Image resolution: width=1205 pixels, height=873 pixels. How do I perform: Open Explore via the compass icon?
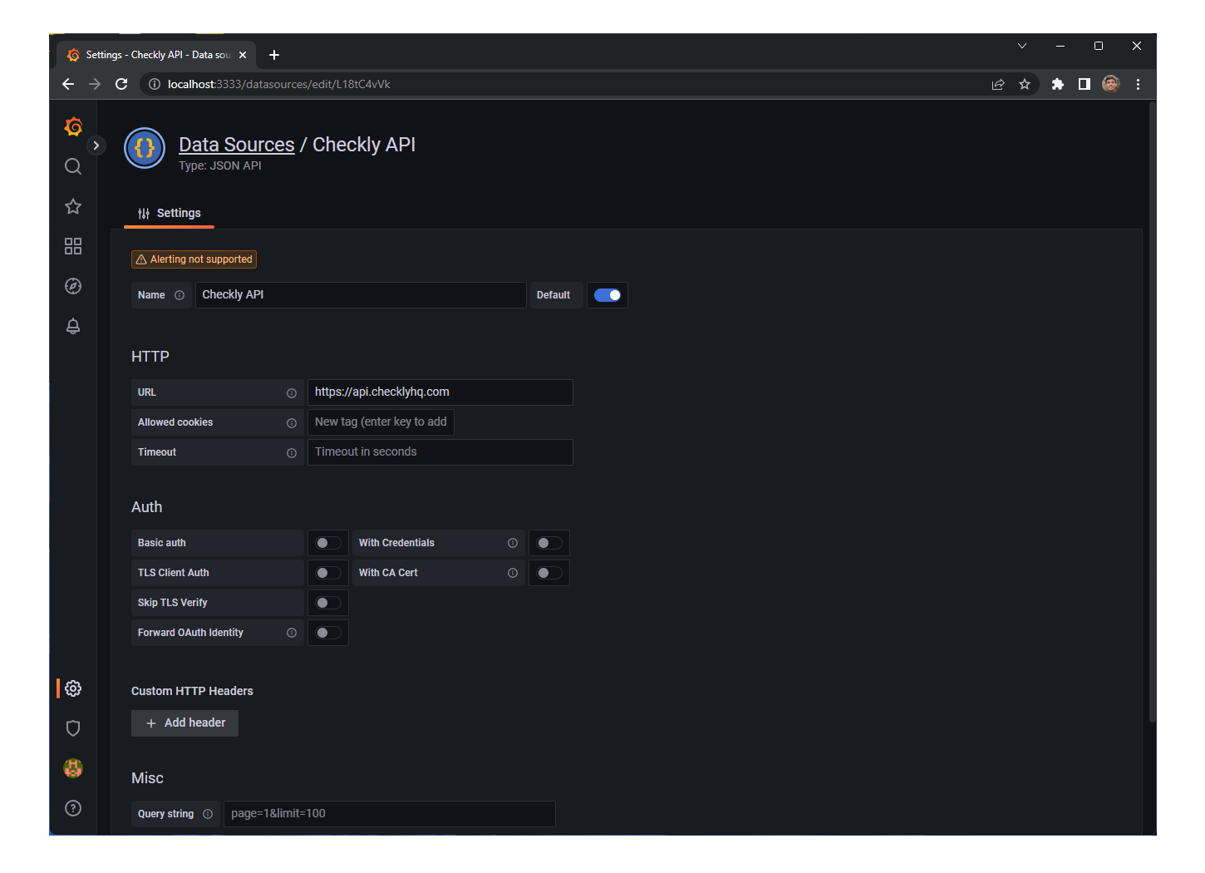(73, 286)
